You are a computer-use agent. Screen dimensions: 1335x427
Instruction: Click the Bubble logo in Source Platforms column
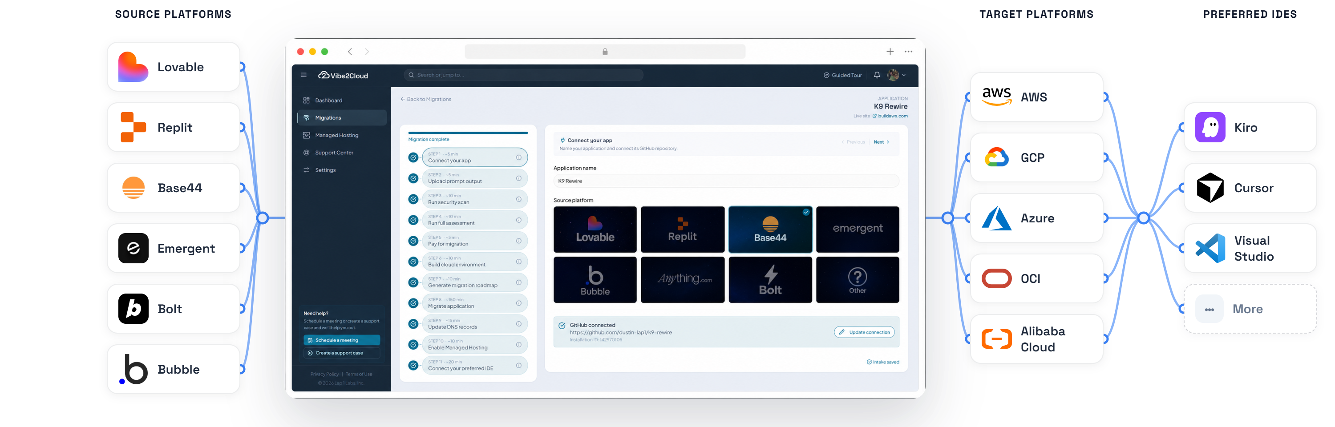coord(133,370)
